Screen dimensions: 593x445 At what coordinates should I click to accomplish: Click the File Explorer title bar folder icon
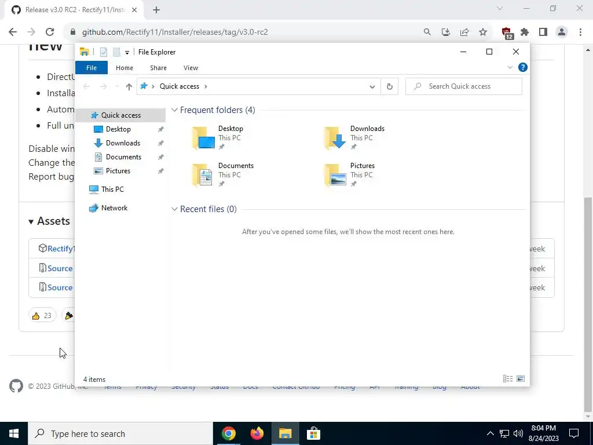(85, 52)
